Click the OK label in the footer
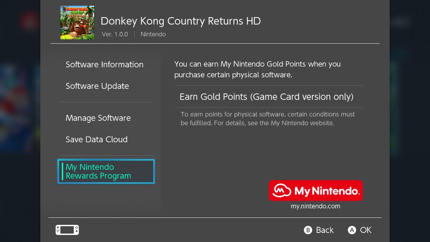The width and height of the screenshot is (430, 242). click(366, 230)
